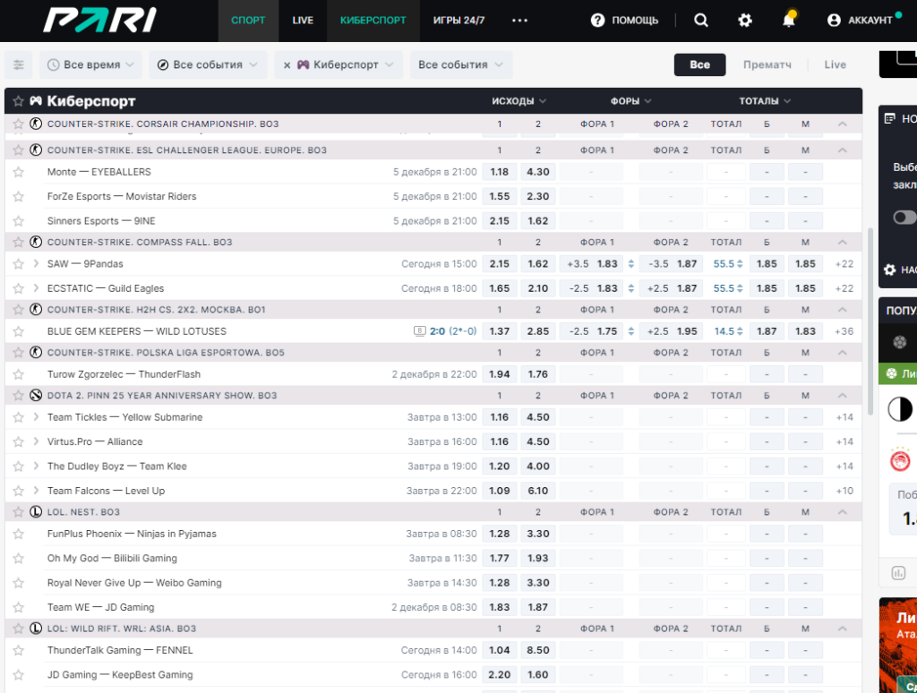Click the page vertical scrollbar
Image resolution: width=917 pixels, height=693 pixels.
(870, 321)
